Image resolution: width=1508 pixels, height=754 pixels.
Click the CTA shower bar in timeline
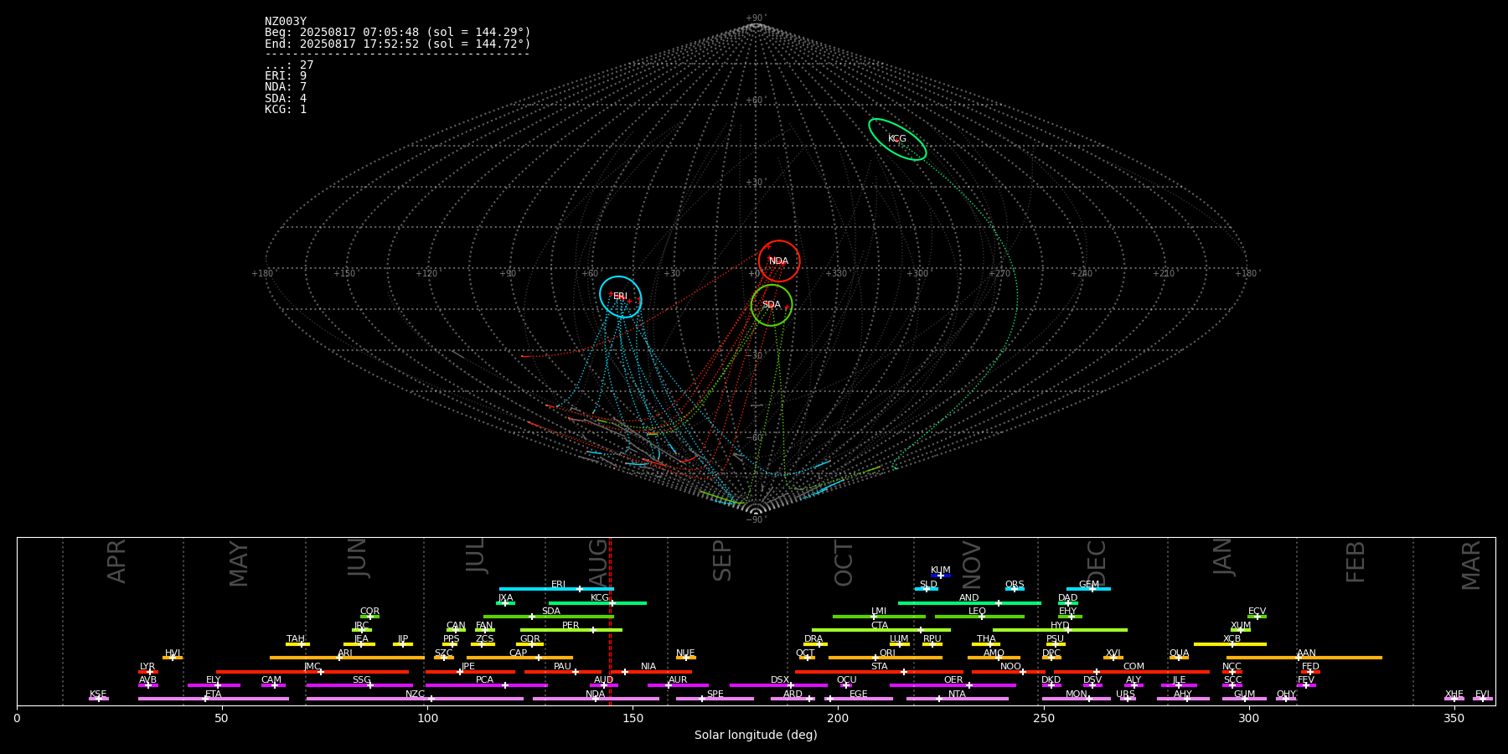click(x=881, y=630)
